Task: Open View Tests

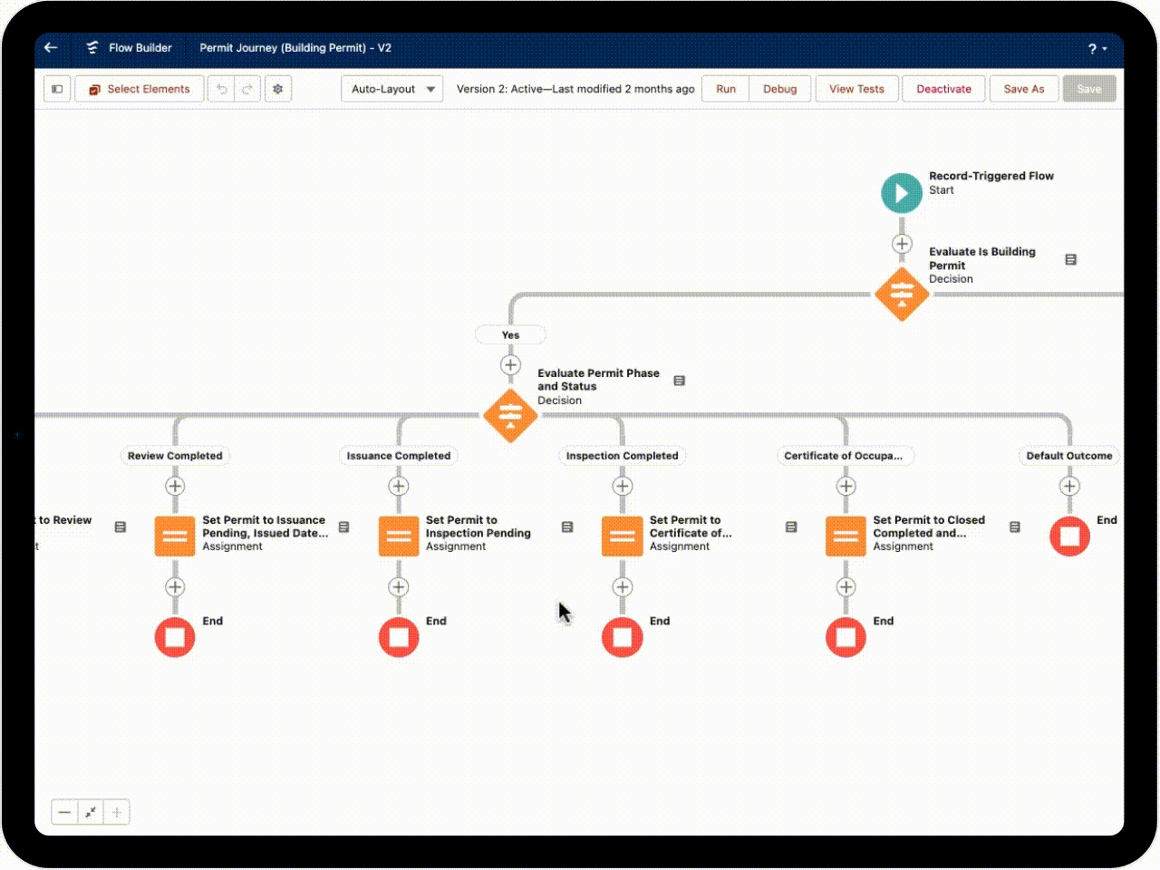Action: click(x=856, y=89)
